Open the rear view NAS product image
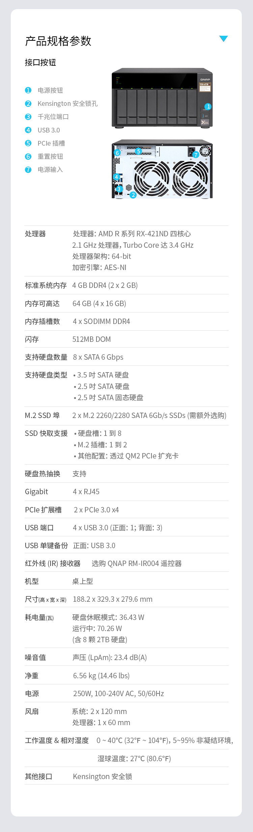 [x=162, y=169]
